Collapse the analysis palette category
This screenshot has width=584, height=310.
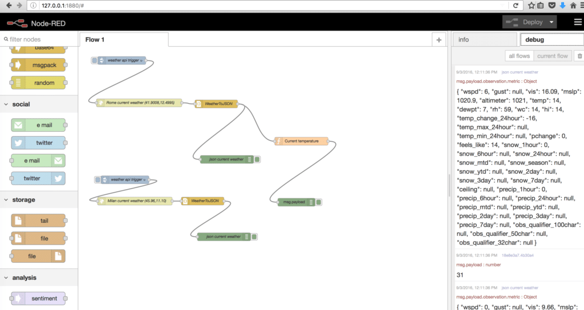[39, 278]
